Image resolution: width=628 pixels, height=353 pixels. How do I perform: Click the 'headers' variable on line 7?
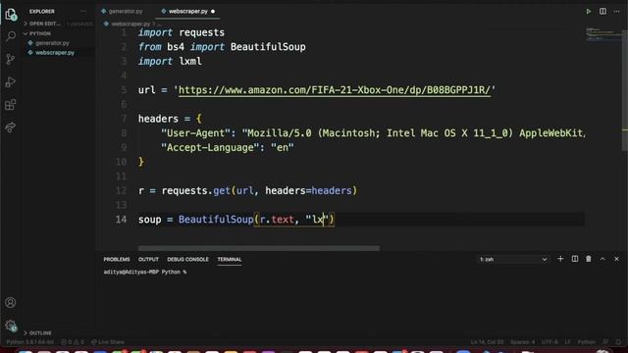[x=158, y=119]
